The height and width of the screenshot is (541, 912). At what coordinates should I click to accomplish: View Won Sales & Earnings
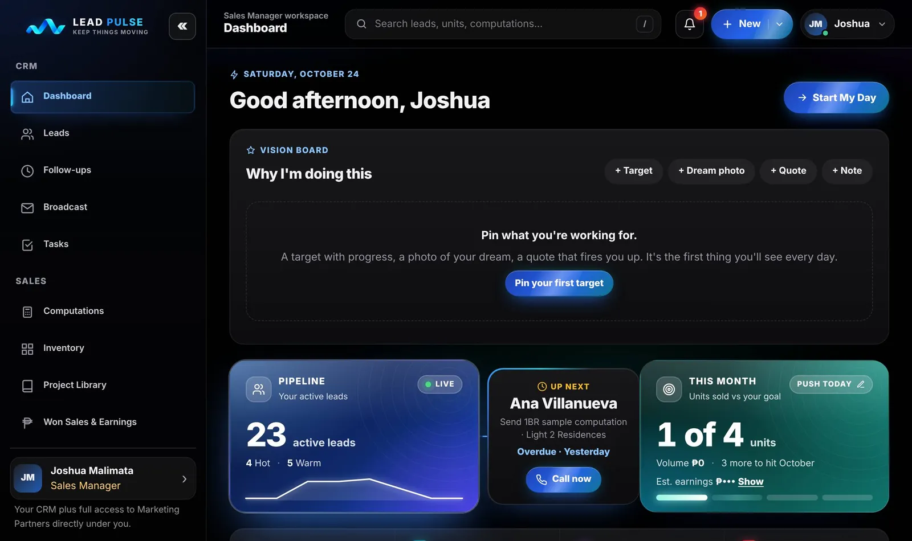(103, 422)
